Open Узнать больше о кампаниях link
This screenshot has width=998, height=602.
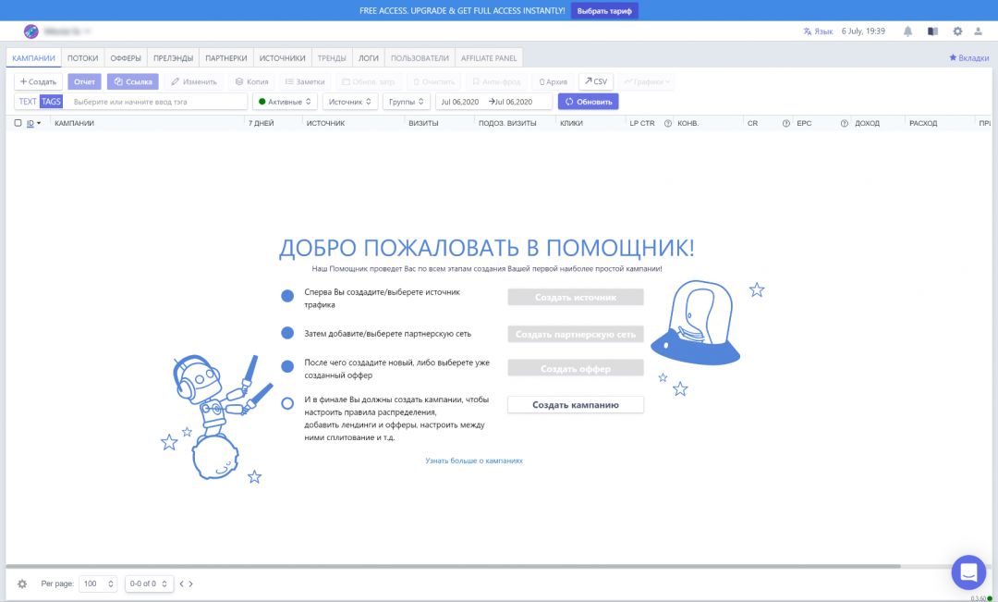click(x=473, y=460)
